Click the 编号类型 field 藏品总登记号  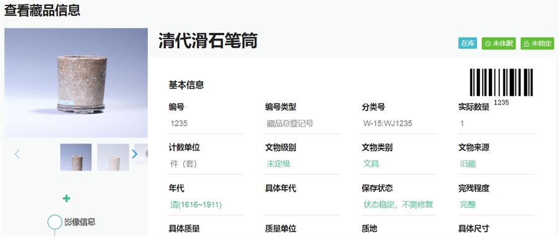tap(302, 124)
